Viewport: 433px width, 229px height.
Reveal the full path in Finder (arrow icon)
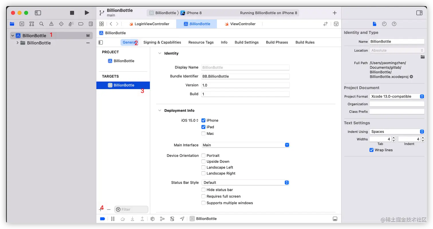click(x=411, y=77)
